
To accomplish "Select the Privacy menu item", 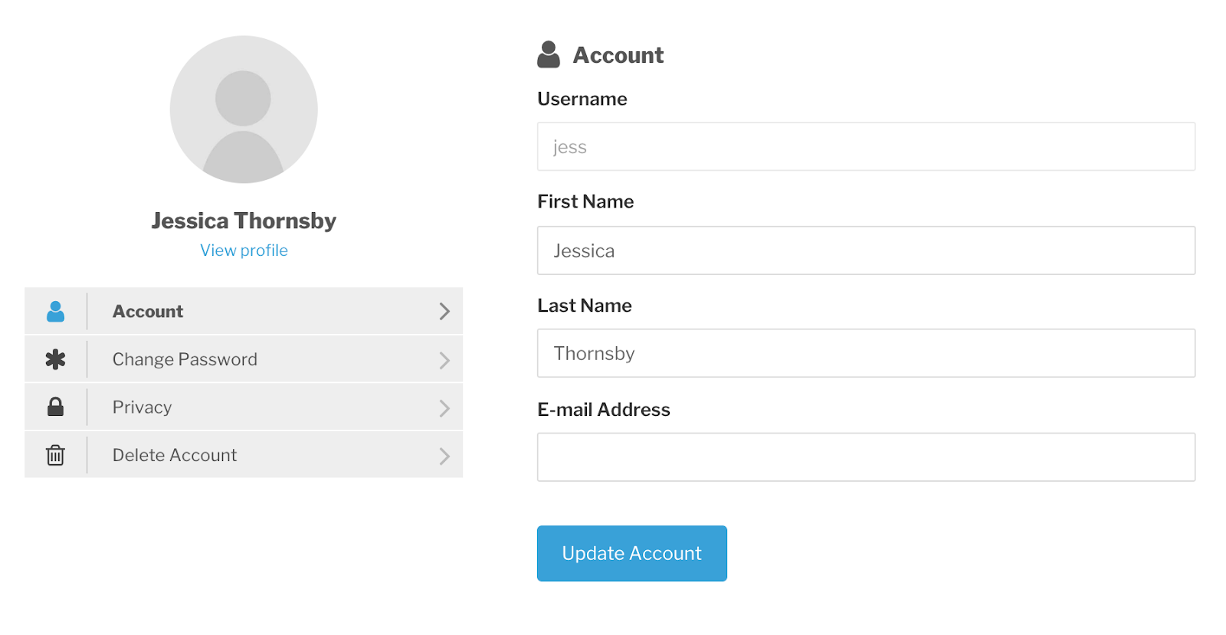I will [x=244, y=407].
